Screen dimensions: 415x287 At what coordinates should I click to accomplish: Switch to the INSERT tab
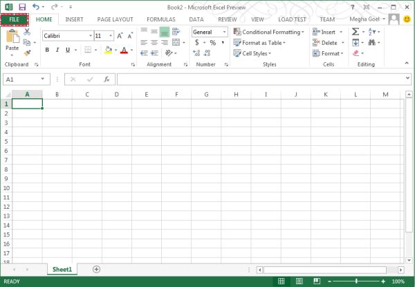click(x=75, y=19)
